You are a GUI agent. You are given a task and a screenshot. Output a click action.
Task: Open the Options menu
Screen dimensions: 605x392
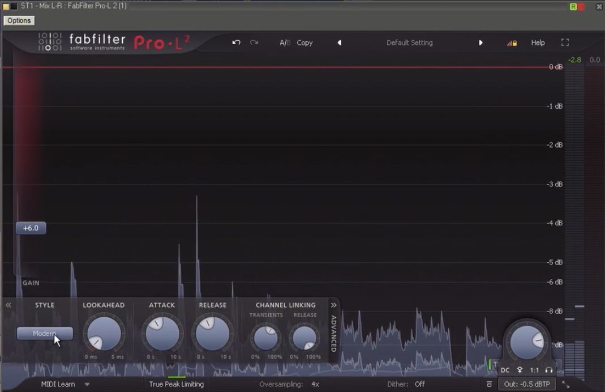pyautogui.click(x=19, y=20)
